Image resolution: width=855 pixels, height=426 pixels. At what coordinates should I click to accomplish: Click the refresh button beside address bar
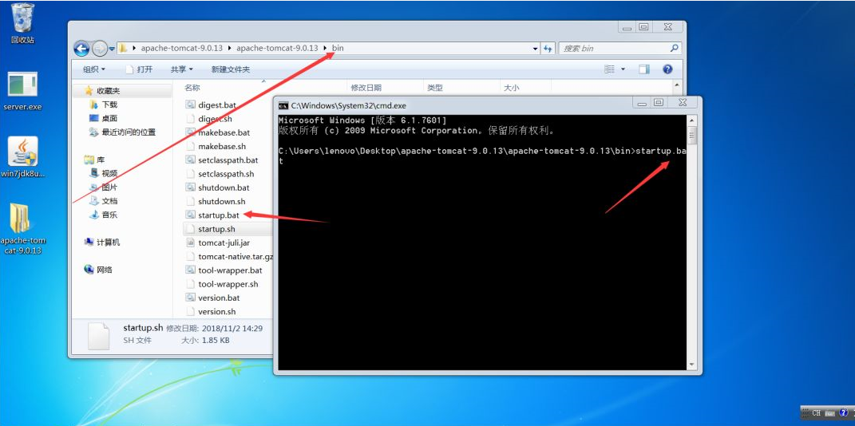pyautogui.click(x=548, y=49)
